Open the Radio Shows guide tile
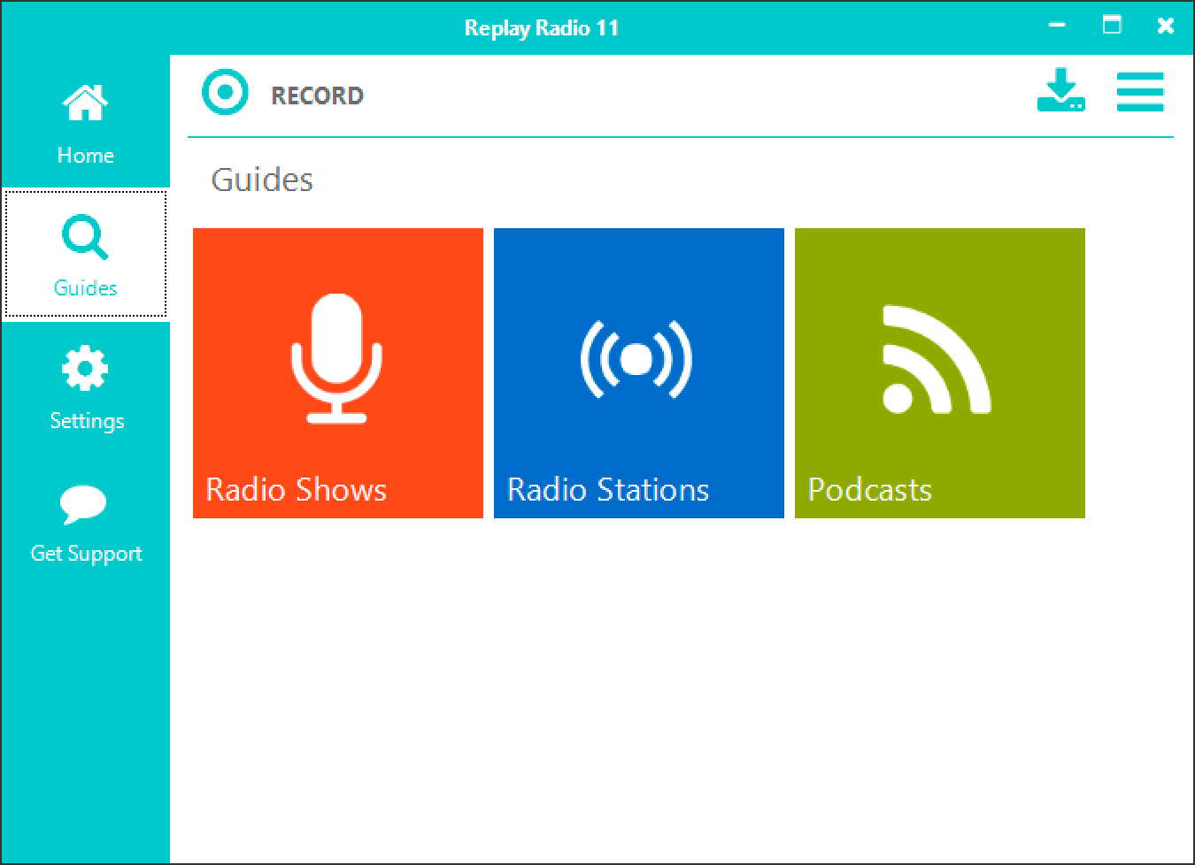Image resolution: width=1195 pixels, height=865 pixels. (x=338, y=373)
